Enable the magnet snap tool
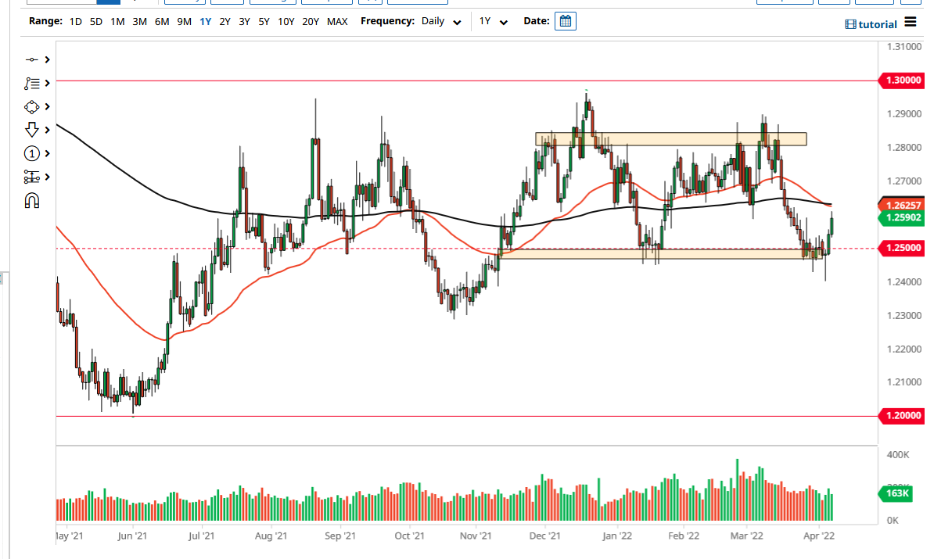The height and width of the screenshot is (559, 934). click(33, 201)
